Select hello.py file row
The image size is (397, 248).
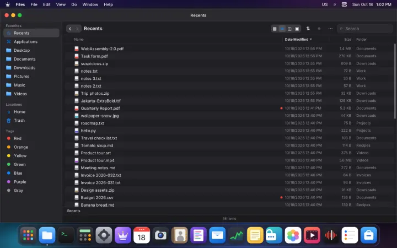click(229, 131)
